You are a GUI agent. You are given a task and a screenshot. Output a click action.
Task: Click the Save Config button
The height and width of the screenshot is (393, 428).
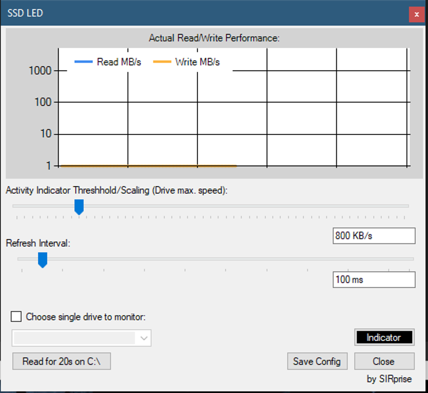[x=317, y=361]
